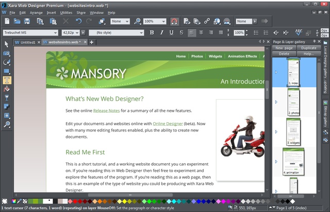Create a new document

(x=7, y=21)
